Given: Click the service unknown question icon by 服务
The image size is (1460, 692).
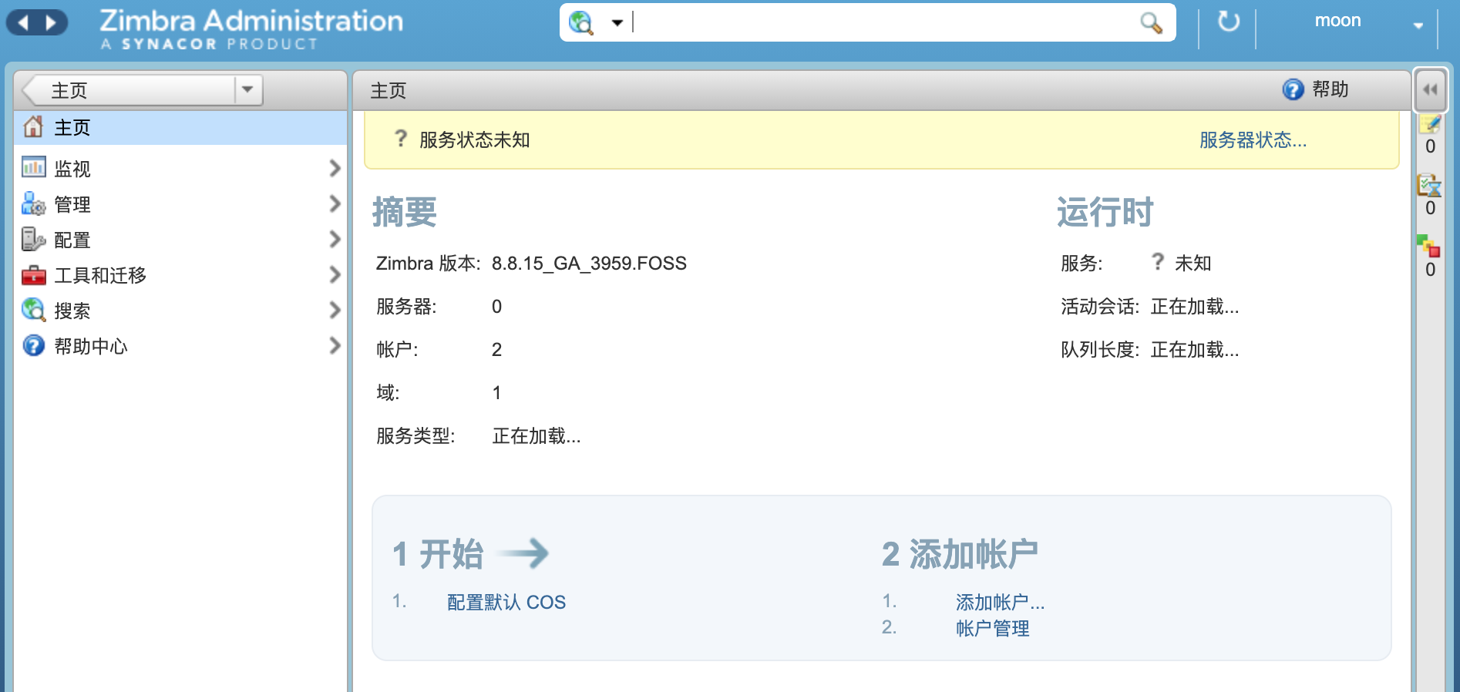Looking at the screenshot, I should pyautogui.click(x=1157, y=262).
